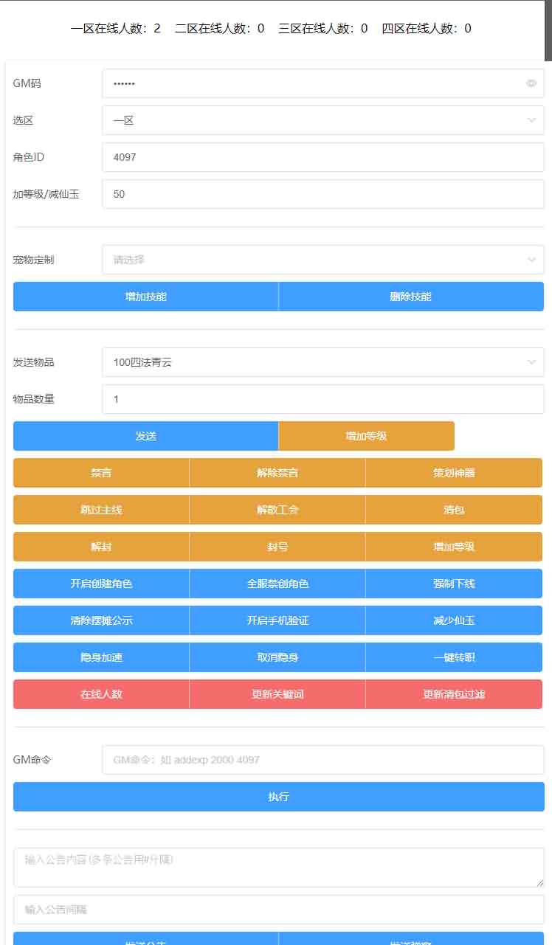The width and height of the screenshot is (552, 945).
Task: Click the 跳过主线 button
Action: 101,510
